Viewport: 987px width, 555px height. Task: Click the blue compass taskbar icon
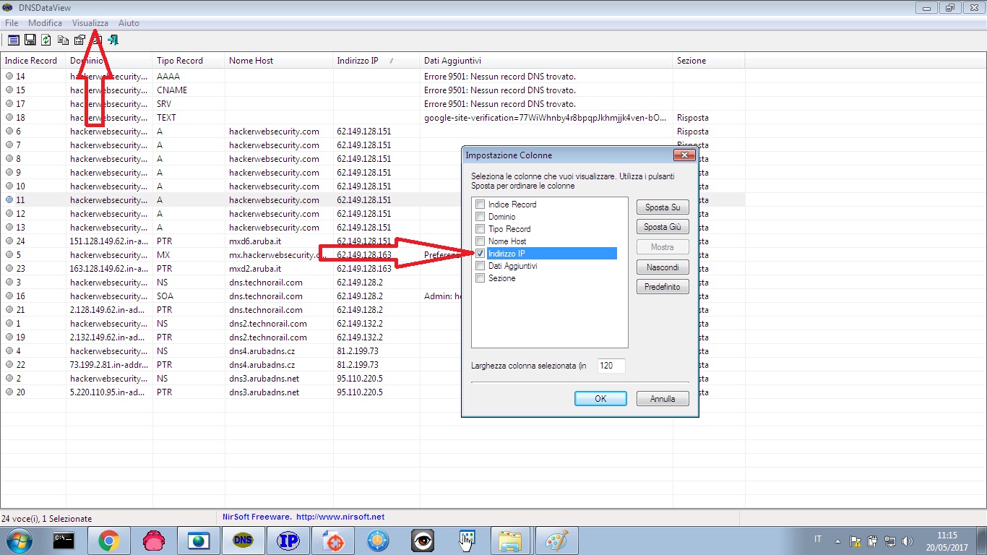pyautogui.click(x=378, y=540)
